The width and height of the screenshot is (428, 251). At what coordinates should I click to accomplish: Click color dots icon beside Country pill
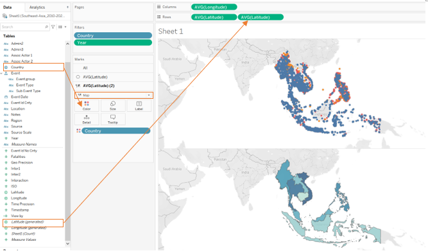point(79,131)
